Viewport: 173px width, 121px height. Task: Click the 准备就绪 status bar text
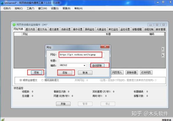pos(166,120)
